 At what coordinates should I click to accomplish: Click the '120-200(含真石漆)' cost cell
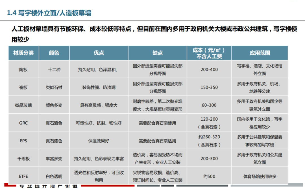pos(209,123)
